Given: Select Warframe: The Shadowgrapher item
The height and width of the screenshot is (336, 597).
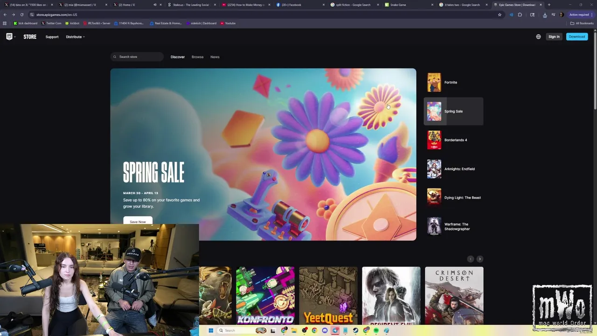Looking at the screenshot, I should [x=453, y=226].
